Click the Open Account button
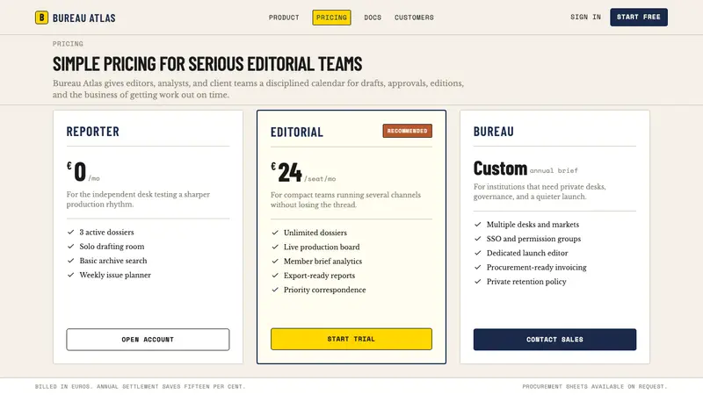The height and width of the screenshot is (395, 703). tap(148, 340)
